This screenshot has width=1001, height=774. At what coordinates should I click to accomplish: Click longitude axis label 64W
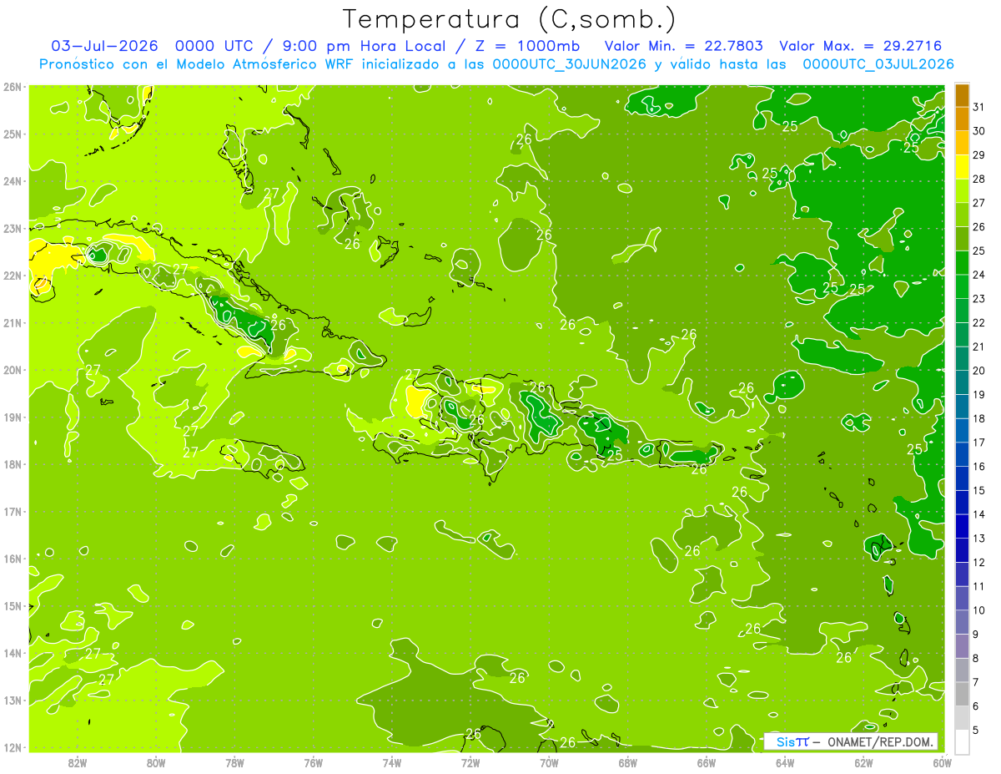tap(785, 762)
